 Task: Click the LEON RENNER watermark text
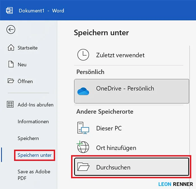pos(175,184)
